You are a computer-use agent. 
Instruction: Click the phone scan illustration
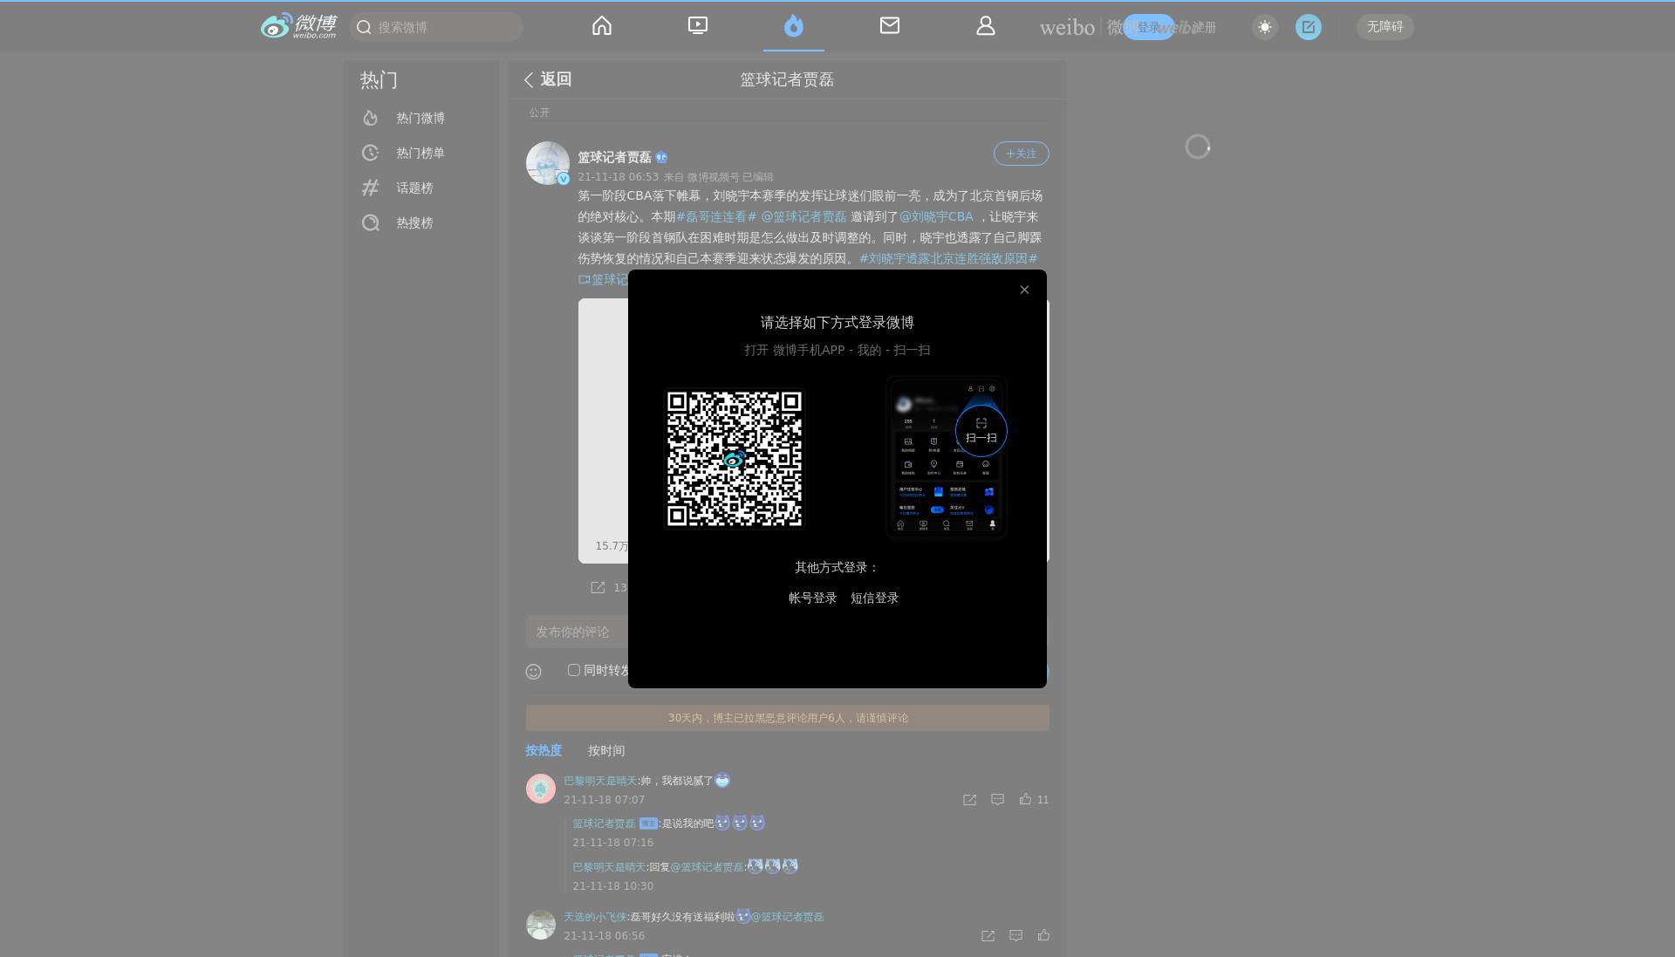pos(947,457)
